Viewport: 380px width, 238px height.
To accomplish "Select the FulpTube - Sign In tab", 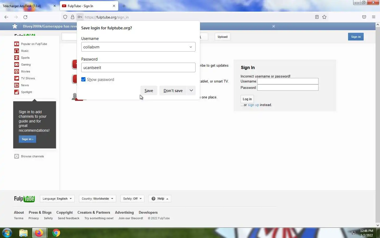I will pyautogui.click(x=89, y=6).
